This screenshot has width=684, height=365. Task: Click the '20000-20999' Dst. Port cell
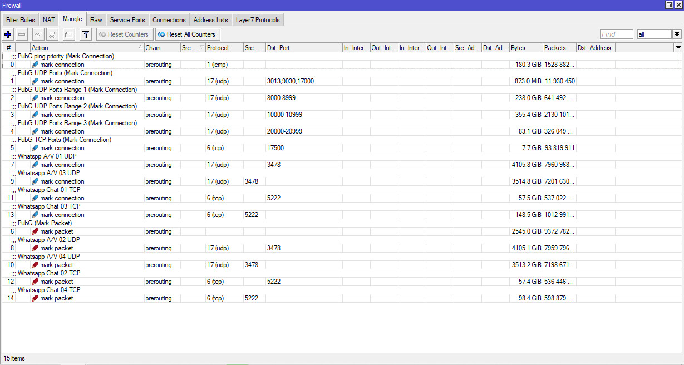[x=304, y=131]
